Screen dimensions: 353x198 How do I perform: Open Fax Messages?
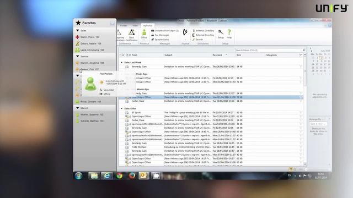(160, 35)
